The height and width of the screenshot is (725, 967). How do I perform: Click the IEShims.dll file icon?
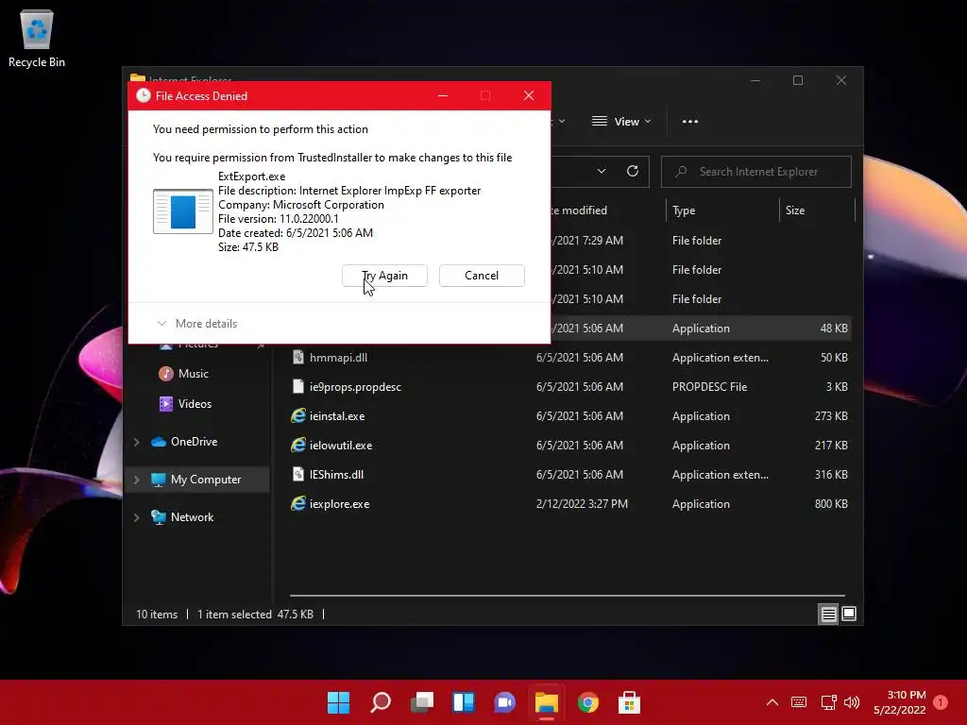click(297, 474)
